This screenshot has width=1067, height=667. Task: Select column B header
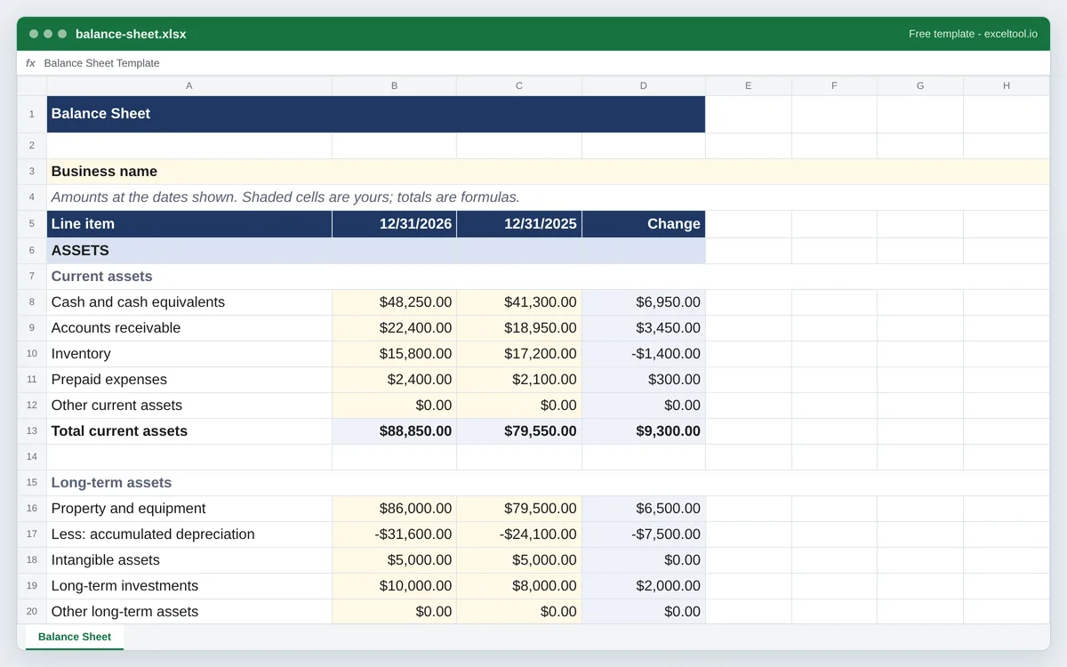(394, 85)
